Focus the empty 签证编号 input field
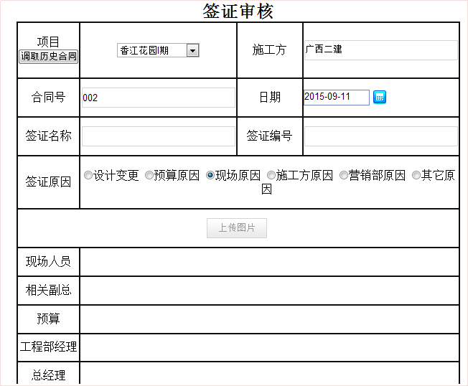468x386 pixels. [380, 136]
